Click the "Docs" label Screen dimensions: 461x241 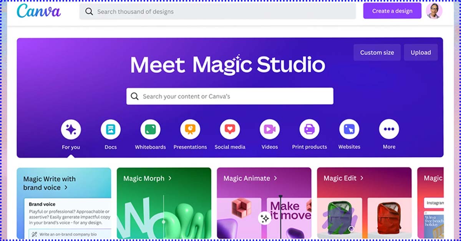point(111,147)
